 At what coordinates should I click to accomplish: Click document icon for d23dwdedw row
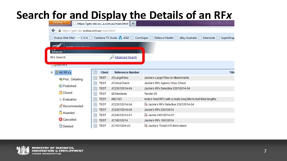[x=95, y=94]
